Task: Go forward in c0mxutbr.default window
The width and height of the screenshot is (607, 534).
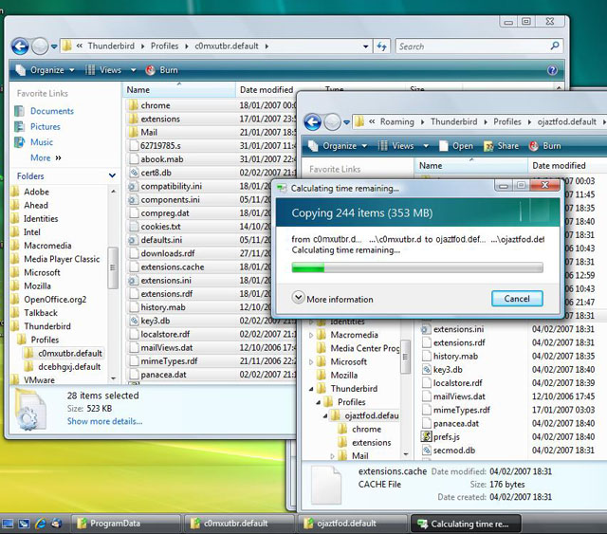Action: coord(40,46)
